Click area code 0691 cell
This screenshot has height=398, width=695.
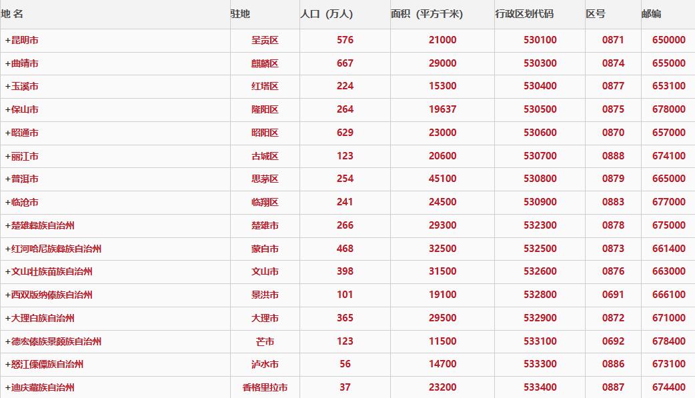(x=613, y=294)
